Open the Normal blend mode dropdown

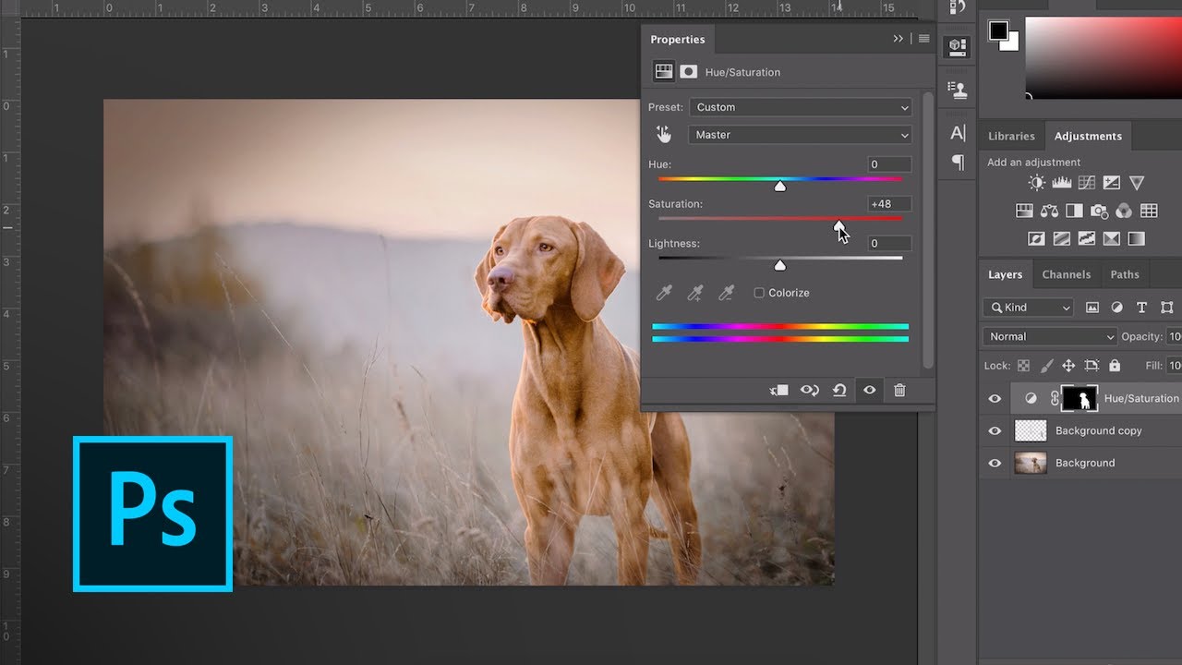[1050, 337]
